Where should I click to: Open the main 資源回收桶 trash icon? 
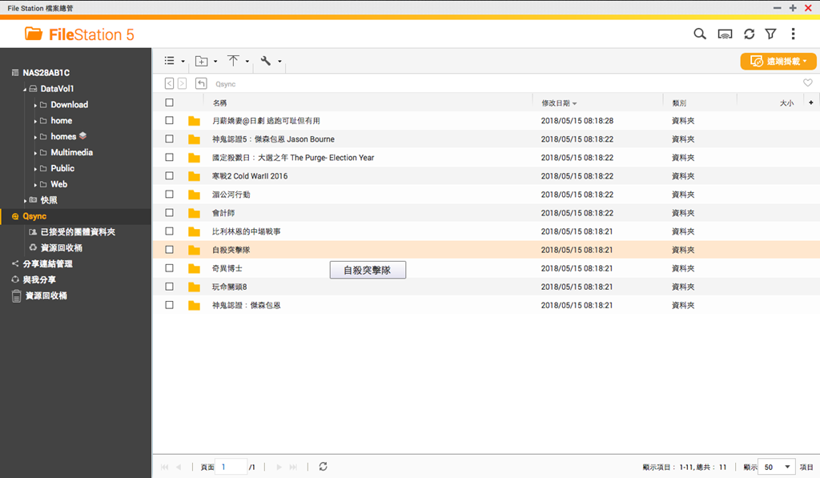pyautogui.click(x=17, y=296)
